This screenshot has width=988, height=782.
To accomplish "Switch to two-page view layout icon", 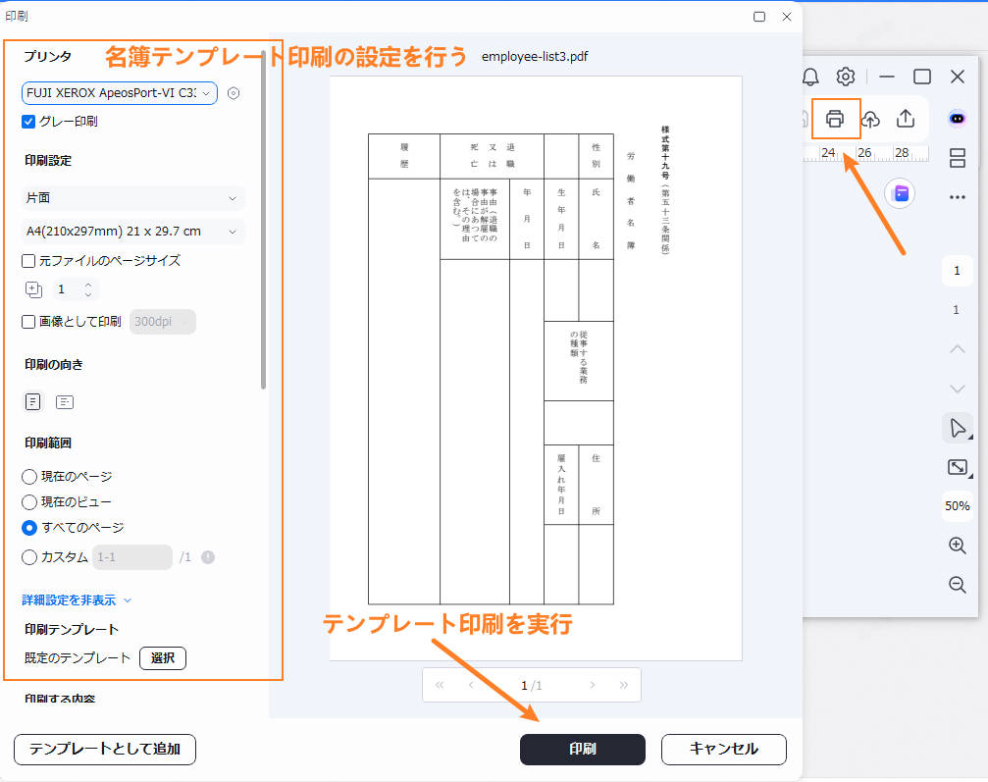I will (957, 158).
